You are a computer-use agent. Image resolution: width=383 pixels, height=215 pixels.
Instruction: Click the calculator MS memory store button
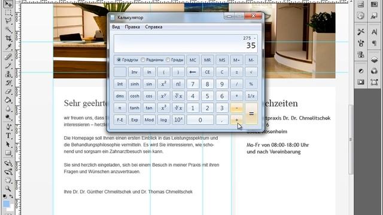pos(222,60)
